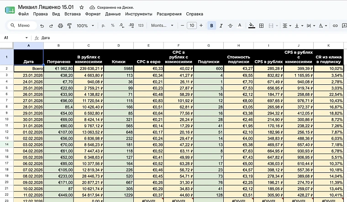
Task: Open the cell borders tool
Action: 261,26
